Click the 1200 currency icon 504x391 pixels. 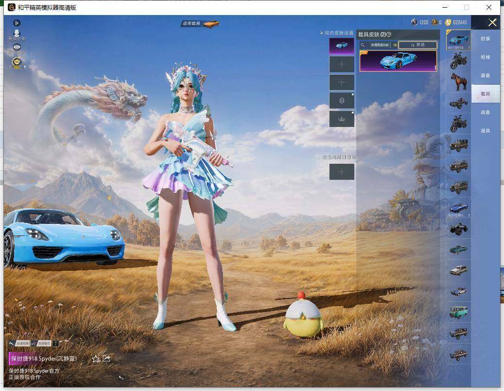tap(414, 22)
